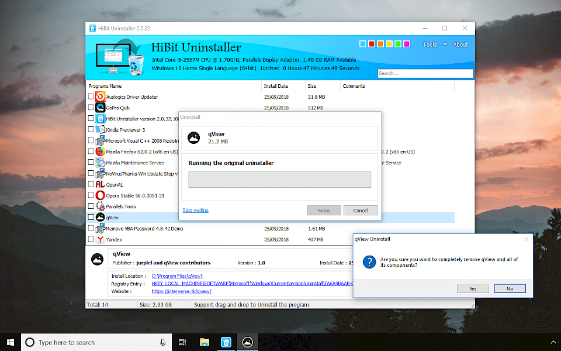Check the Auslogics Driver Updater checkbox

point(91,97)
